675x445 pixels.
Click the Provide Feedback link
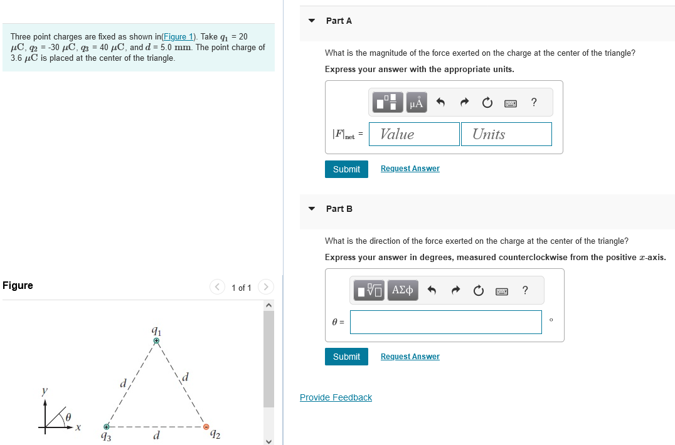336,397
